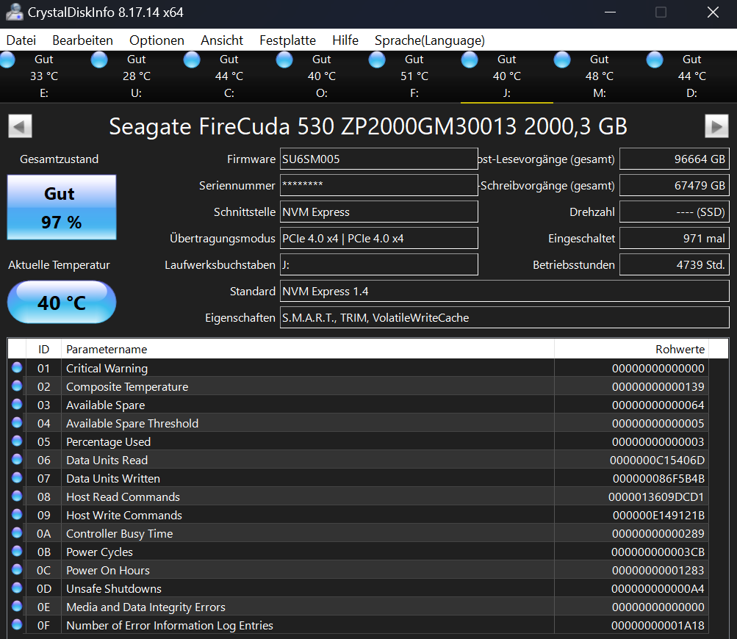Select drive O: disk tab
The height and width of the screenshot is (639, 737).
(322, 76)
